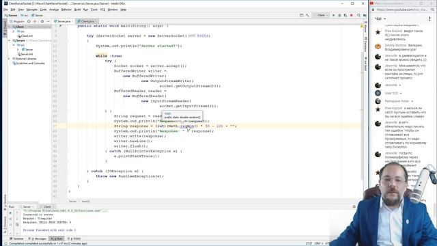Viewport: 437px width, 246px height.
Task: Open Project panel settings gear
Action: 42,21
